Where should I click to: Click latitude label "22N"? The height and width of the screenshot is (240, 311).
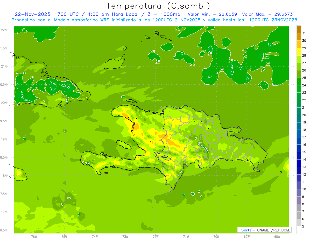coord(4,30)
